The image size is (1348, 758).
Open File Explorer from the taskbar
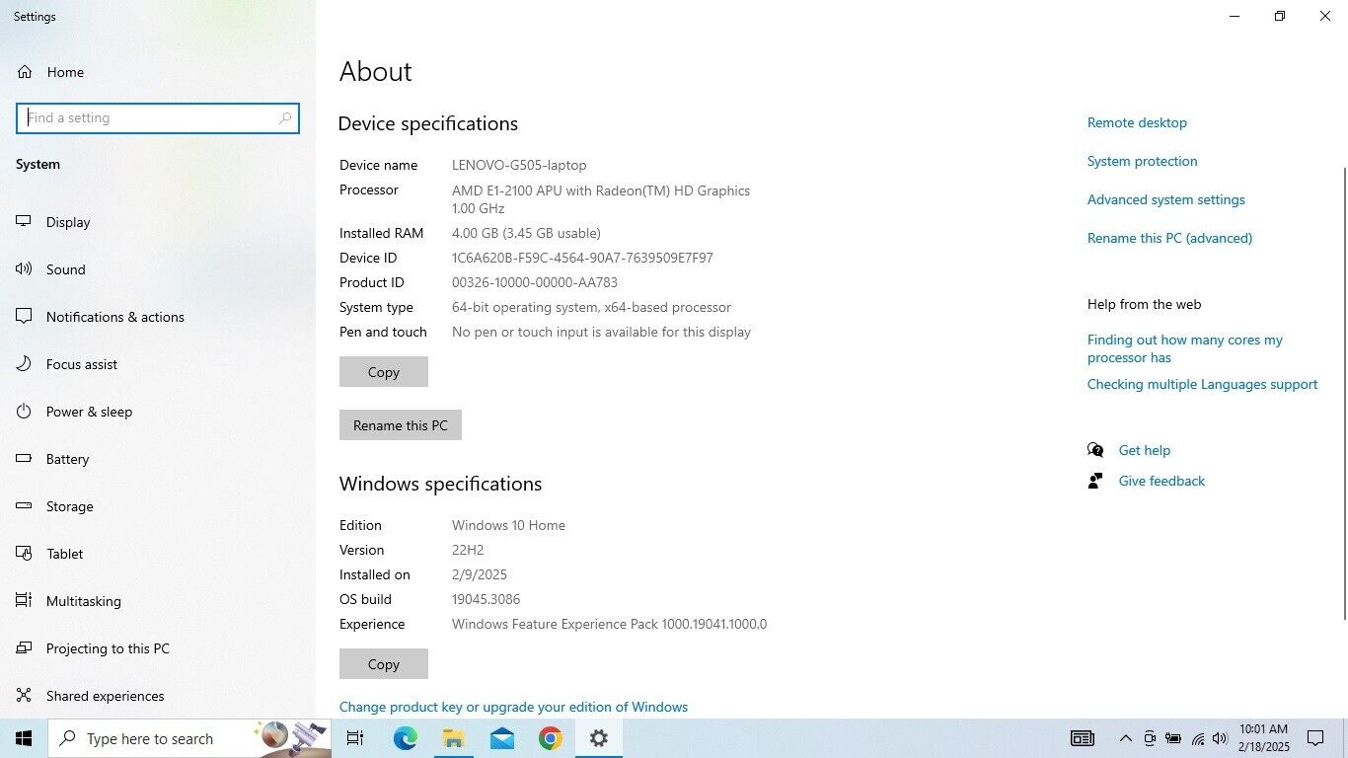point(453,738)
